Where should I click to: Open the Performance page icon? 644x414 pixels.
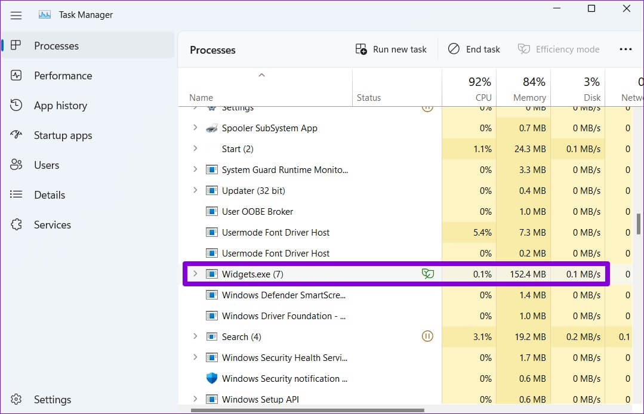pos(16,76)
